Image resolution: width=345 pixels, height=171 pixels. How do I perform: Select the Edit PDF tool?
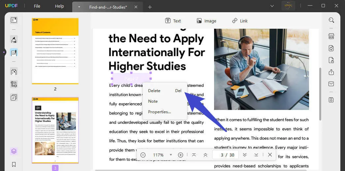point(14,52)
